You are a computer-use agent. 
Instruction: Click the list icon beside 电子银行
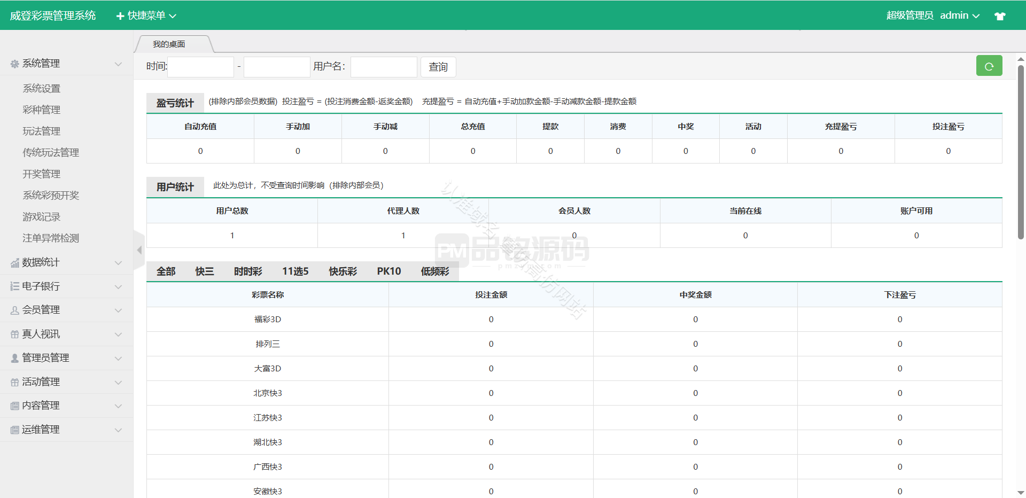coord(15,286)
